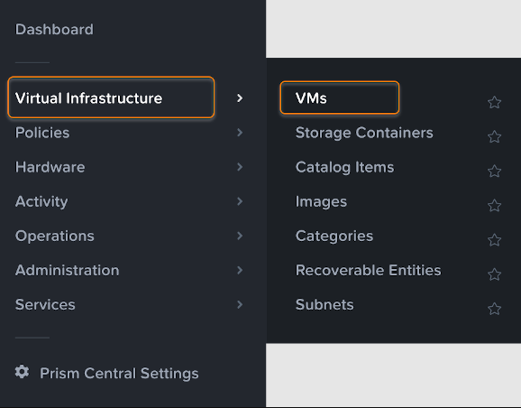This screenshot has width=521, height=408.
Task: Open the Services menu entry
Action: pos(45,304)
